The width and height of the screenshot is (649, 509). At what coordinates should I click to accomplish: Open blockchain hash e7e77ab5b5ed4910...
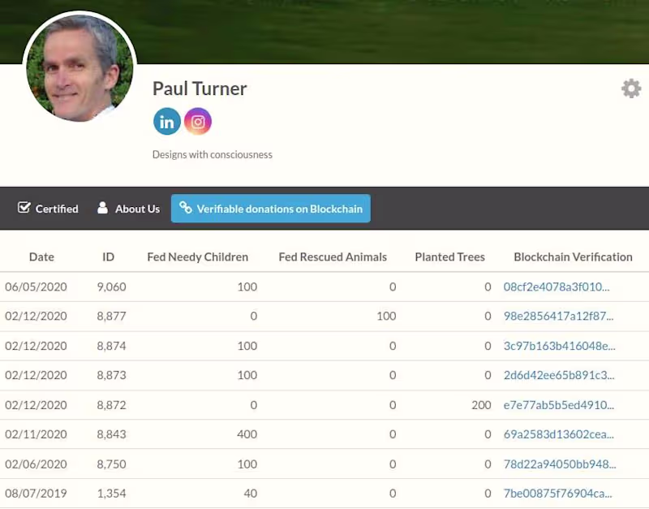click(559, 404)
